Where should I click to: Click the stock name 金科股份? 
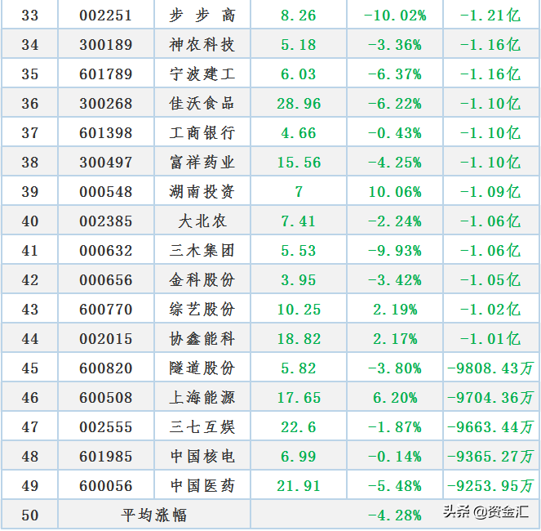coord(202,280)
